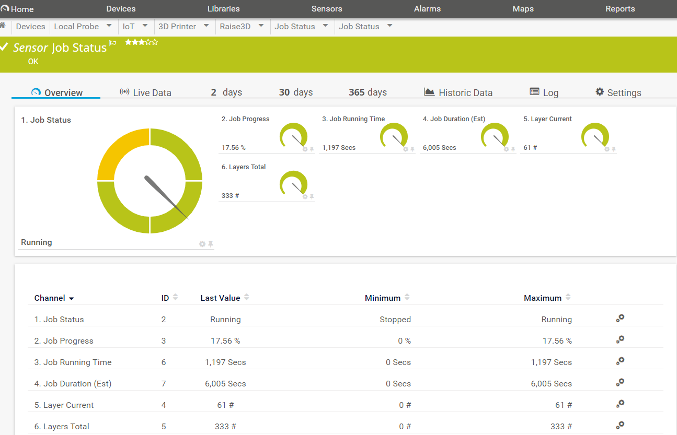Pin the Job Status gauge panel
The width and height of the screenshot is (677, 435).
[x=210, y=243]
